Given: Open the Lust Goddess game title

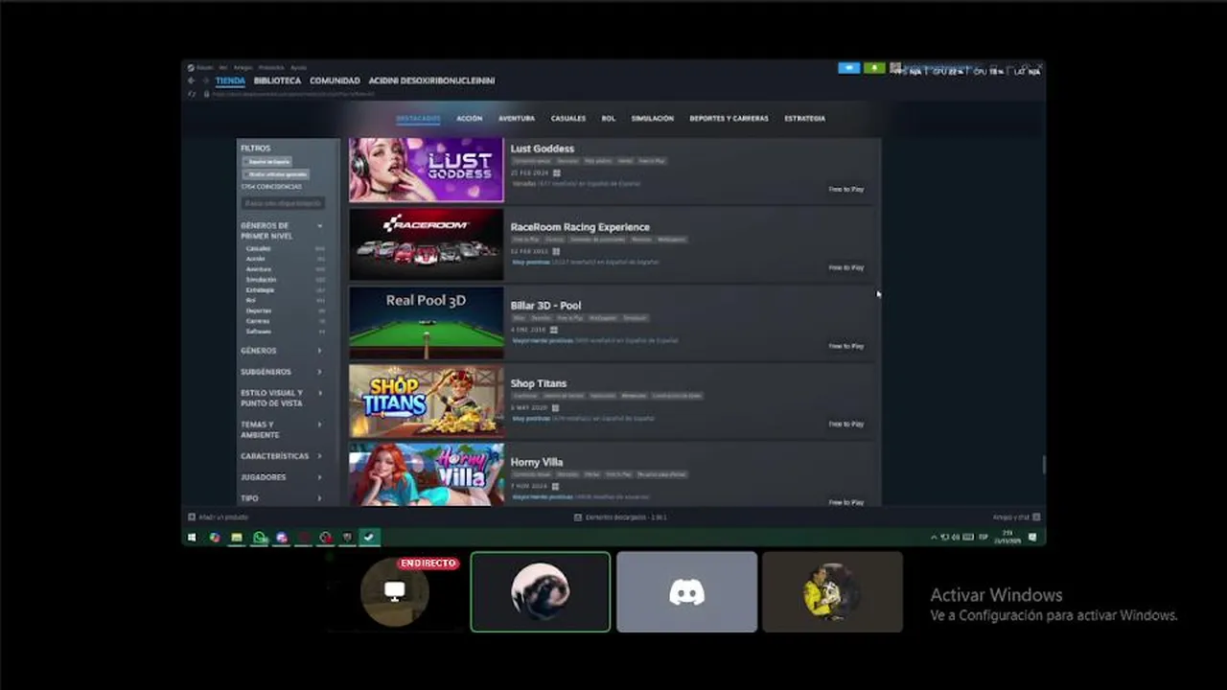Looking at the screenshot, I should (x=543, y=149).
